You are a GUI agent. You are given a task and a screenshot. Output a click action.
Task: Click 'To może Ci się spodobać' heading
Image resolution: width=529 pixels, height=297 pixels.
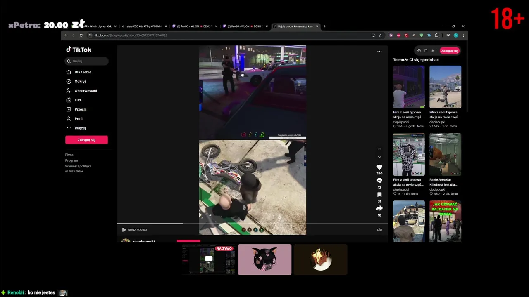pyautogui.click(x=416, y=60)
